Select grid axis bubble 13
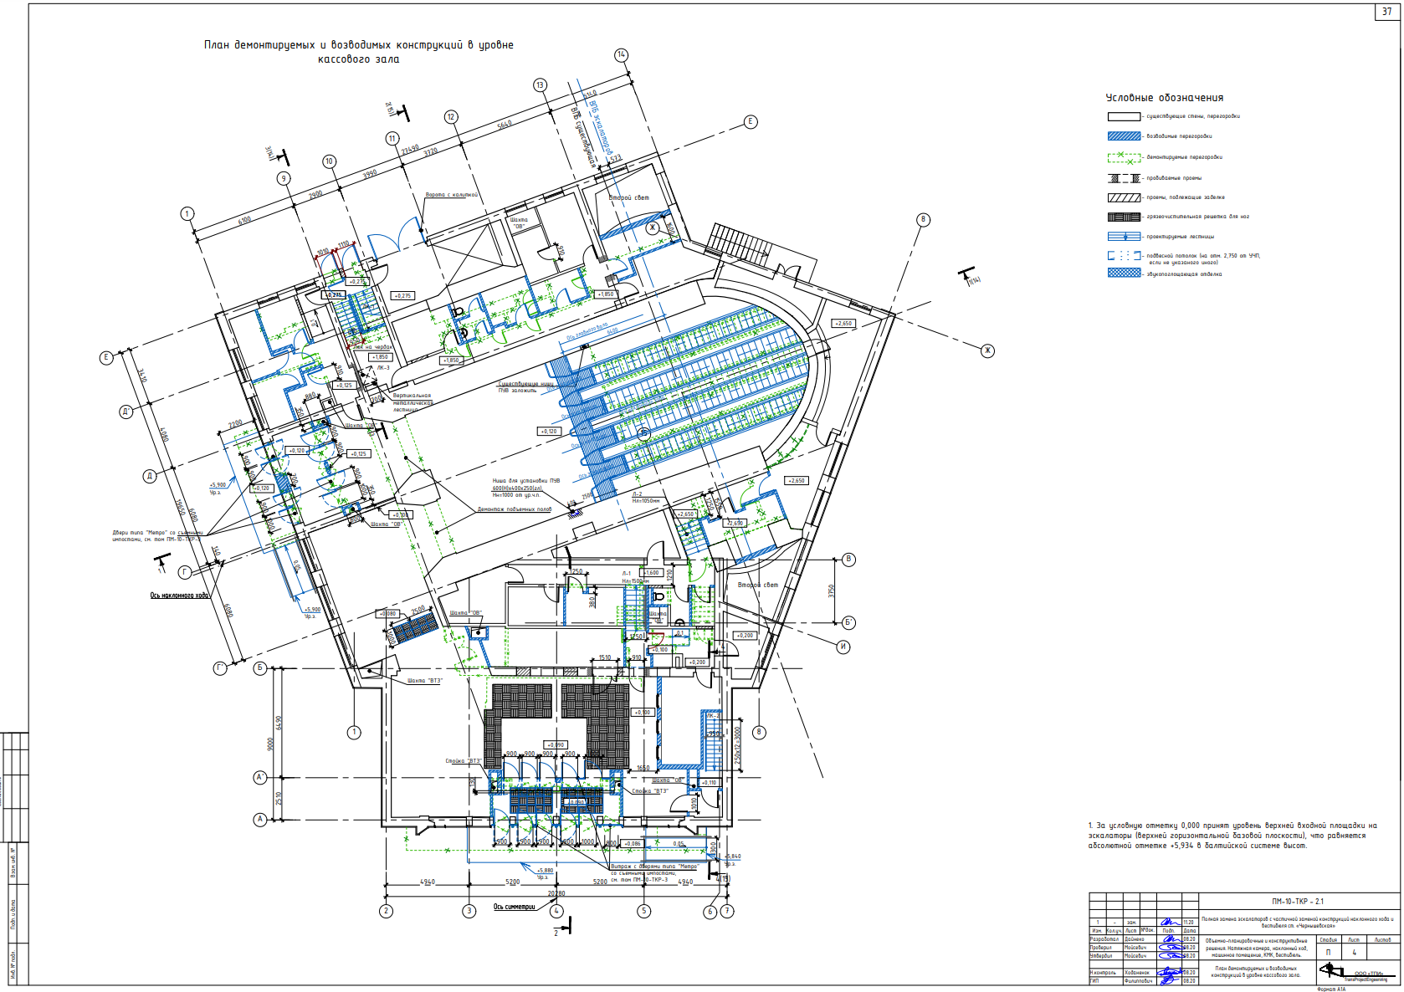This screenshot has height=992, width=1404. point(540,85)
